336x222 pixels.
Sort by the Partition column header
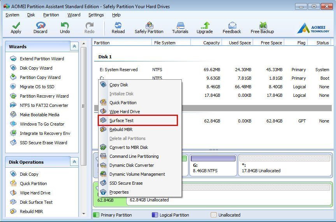pos(122,43)
